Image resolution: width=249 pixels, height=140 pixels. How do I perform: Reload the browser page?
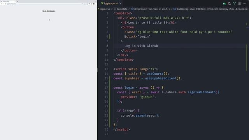(x=5, y=4)
